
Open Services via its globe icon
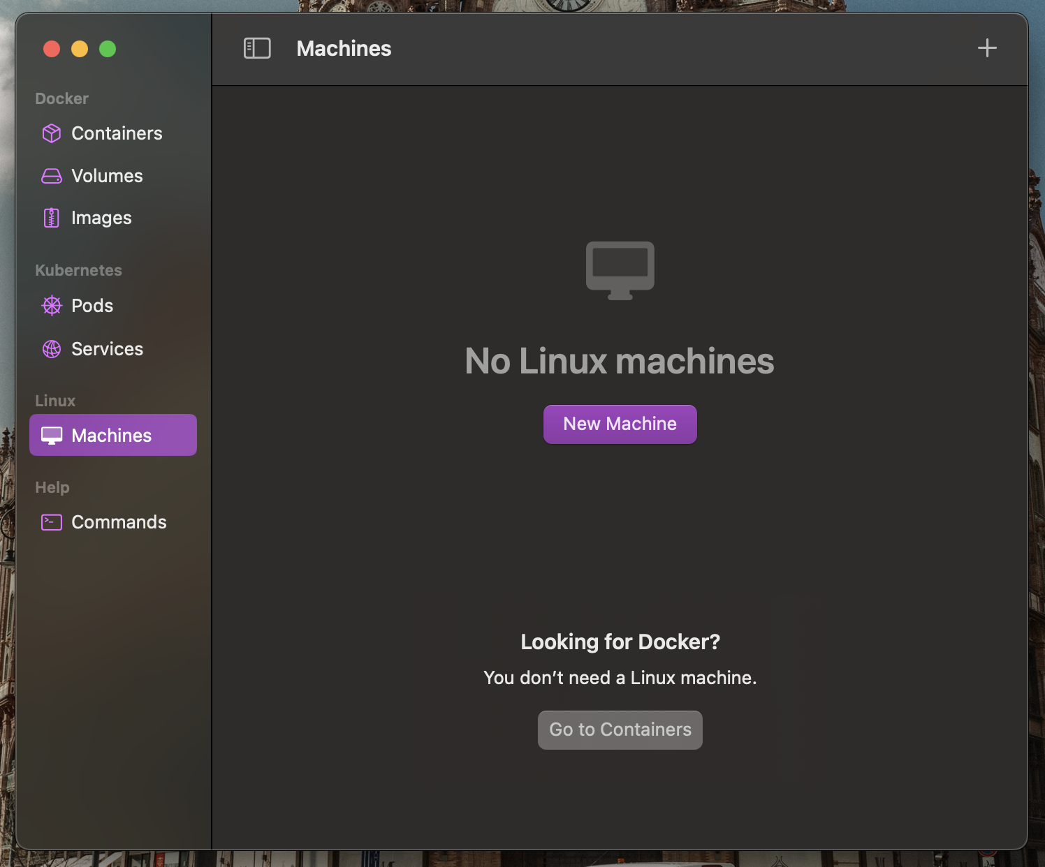pos(51,349)
